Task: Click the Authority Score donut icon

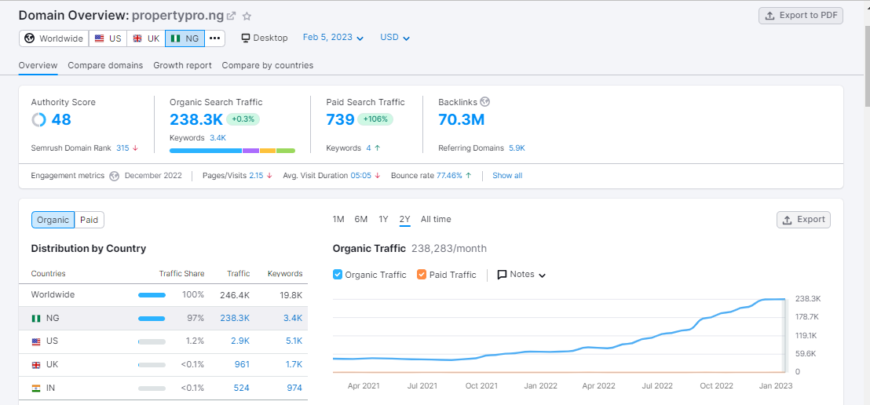Action: [38, 119]
